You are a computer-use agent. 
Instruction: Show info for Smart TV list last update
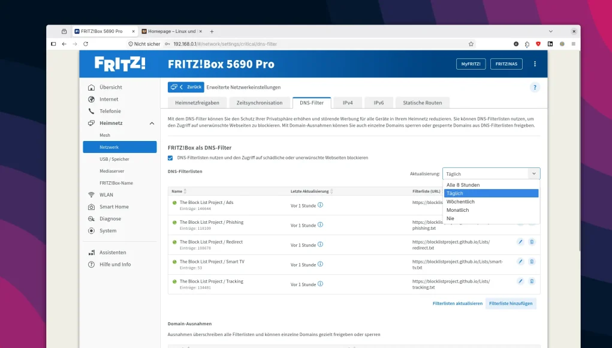(x=320, y=264)
